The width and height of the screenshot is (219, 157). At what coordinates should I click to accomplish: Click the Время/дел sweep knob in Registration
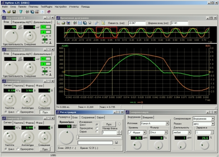tap(66, 137)
